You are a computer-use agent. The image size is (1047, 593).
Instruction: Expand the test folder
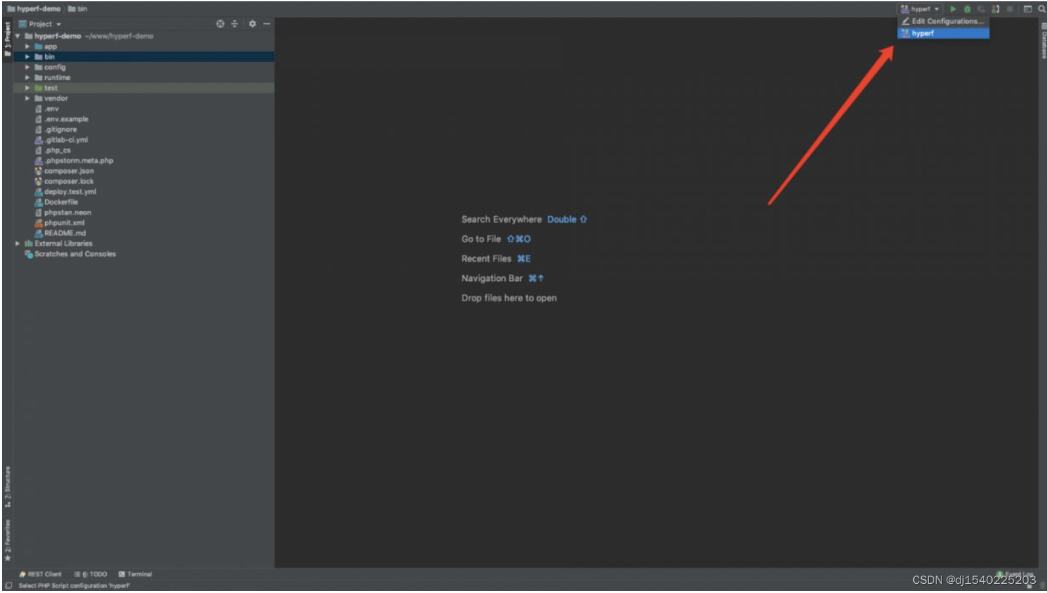28,88
